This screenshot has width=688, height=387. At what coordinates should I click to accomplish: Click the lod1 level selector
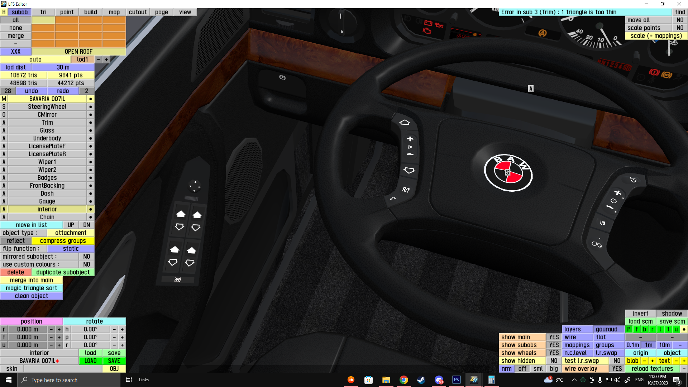(82, 59)
